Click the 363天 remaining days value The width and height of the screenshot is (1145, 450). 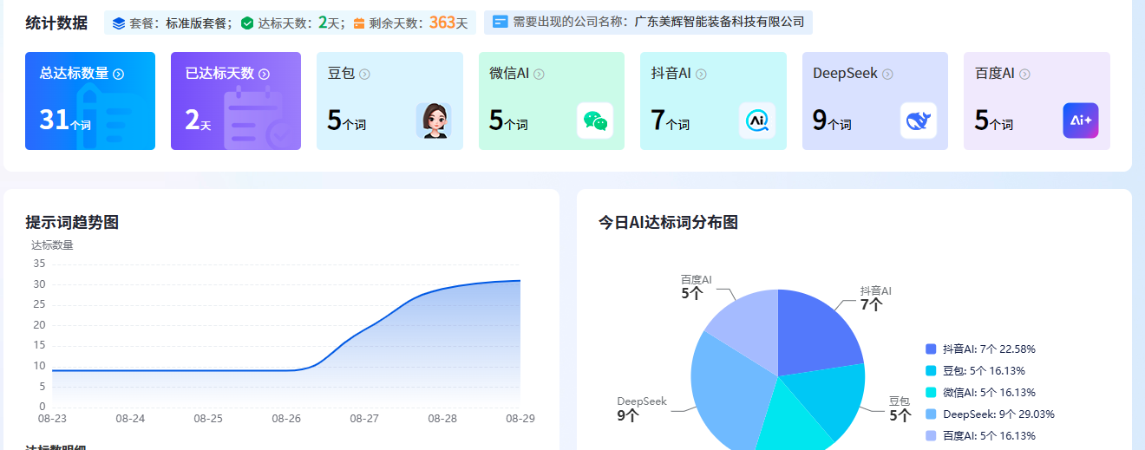click(x=448, y=23)
